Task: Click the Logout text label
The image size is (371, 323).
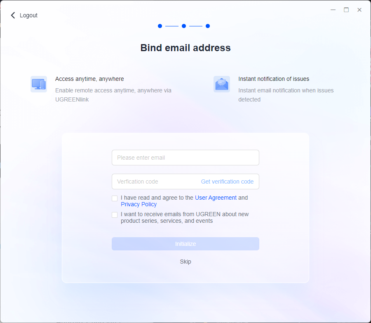Action: pos(28,15)
